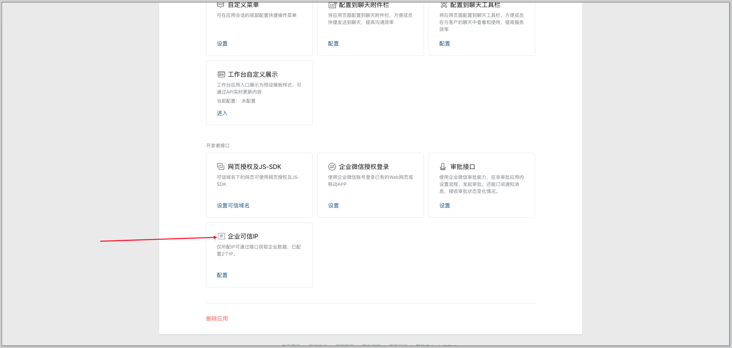Click 设置 under 审批接口

[x=444, y=205]
